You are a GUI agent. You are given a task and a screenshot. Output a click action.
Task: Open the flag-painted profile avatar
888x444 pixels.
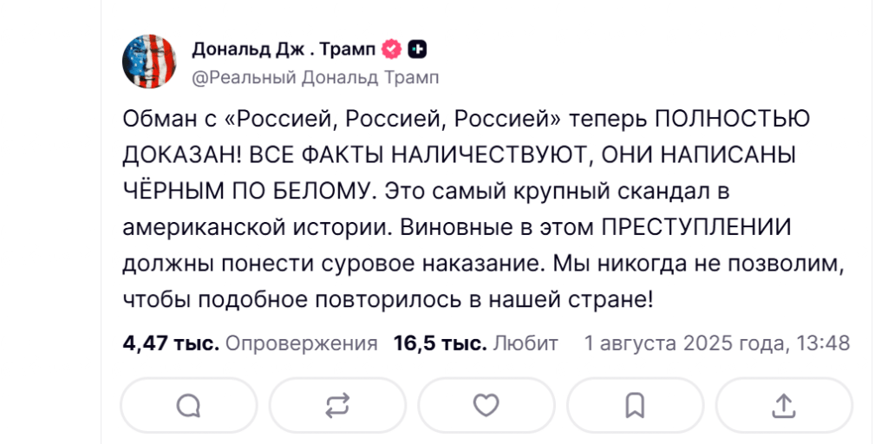pos(149,62)
